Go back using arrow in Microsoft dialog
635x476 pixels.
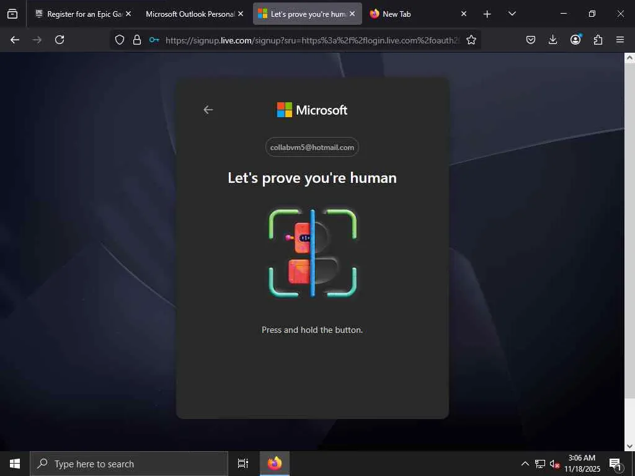[208, 110]
